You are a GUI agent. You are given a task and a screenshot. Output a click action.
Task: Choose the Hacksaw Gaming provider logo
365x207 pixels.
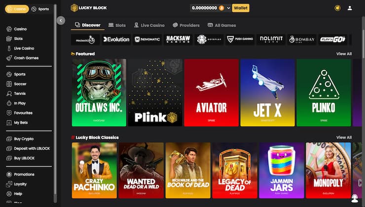178,40
